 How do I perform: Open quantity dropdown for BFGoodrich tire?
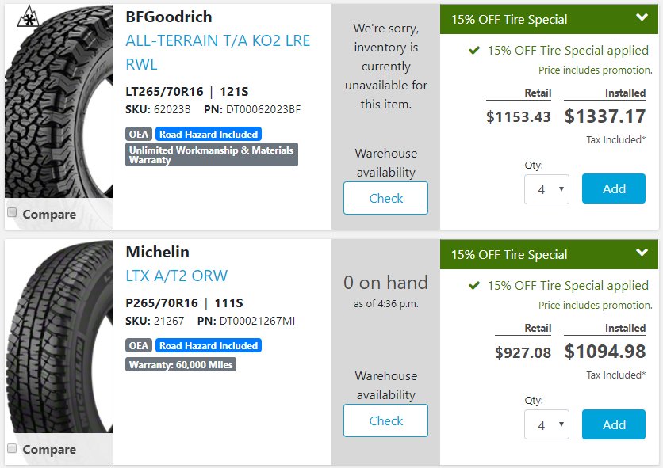pyautogui.click(x=546, y=189)
